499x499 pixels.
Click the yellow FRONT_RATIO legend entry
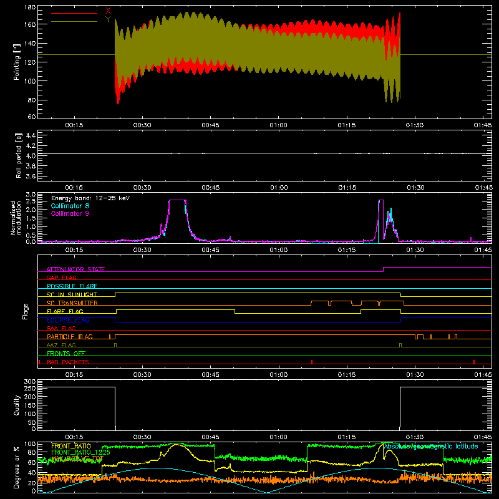(x=71, y=446)
